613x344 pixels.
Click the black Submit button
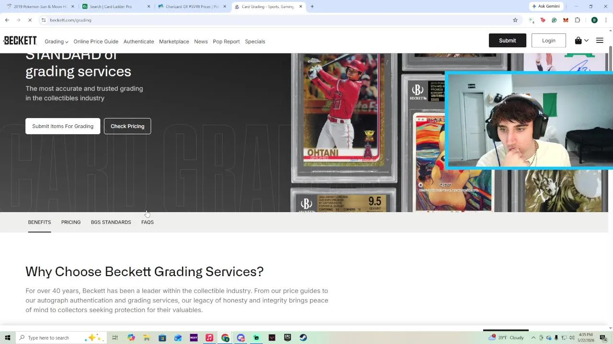coord(507,41)
